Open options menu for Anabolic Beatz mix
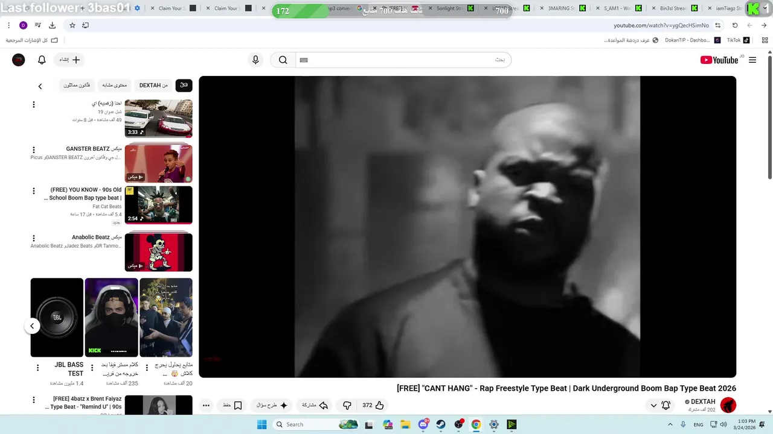 [34, 239]
